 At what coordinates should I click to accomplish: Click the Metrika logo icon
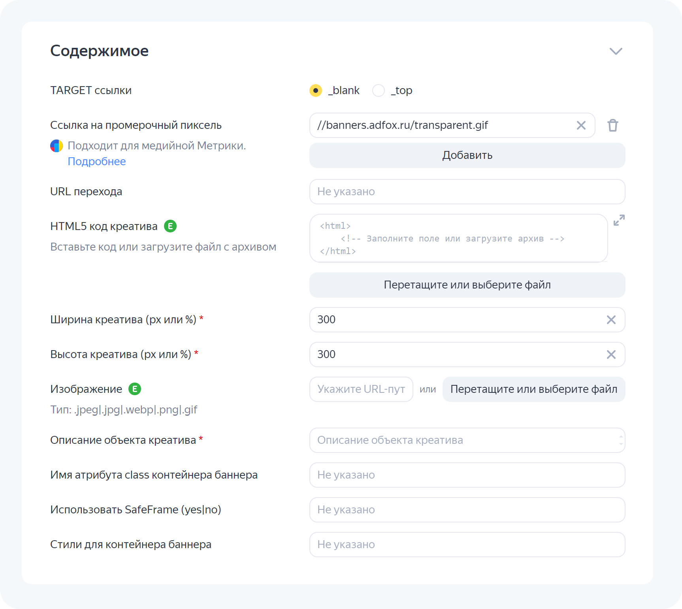pyautogui.click(x=57, y=146)
